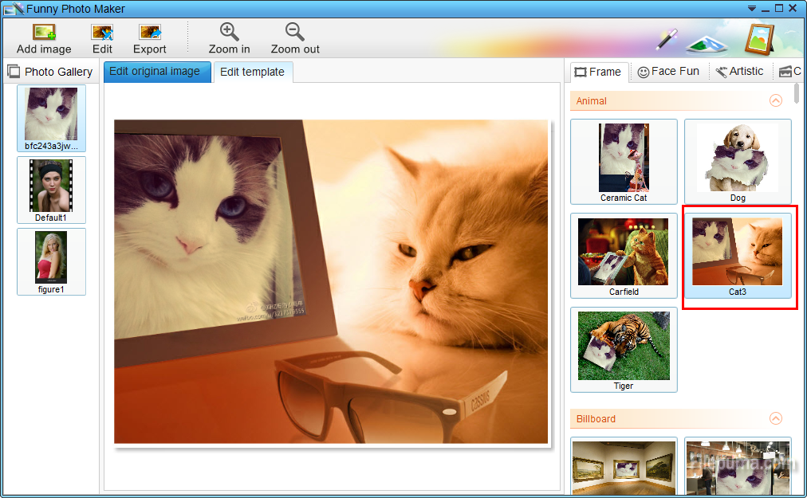
Task: Select the Frame tab
Action: (598, 72)
